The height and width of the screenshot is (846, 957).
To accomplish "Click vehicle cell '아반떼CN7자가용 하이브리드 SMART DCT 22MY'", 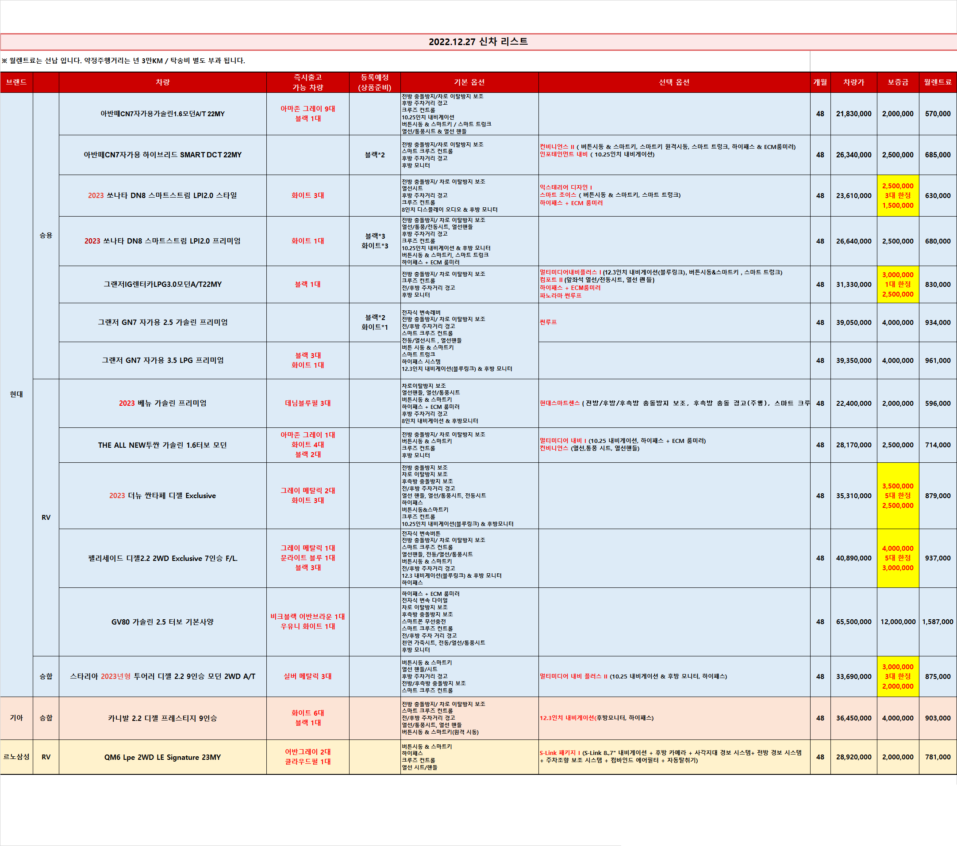I will [x=162, y=155].
